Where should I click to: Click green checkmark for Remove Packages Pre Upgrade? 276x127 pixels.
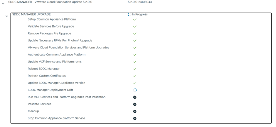pos(135,34)
